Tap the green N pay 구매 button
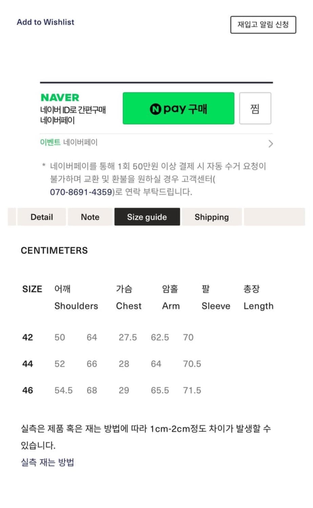The image size is (313, 508). (x=178, y=108)
